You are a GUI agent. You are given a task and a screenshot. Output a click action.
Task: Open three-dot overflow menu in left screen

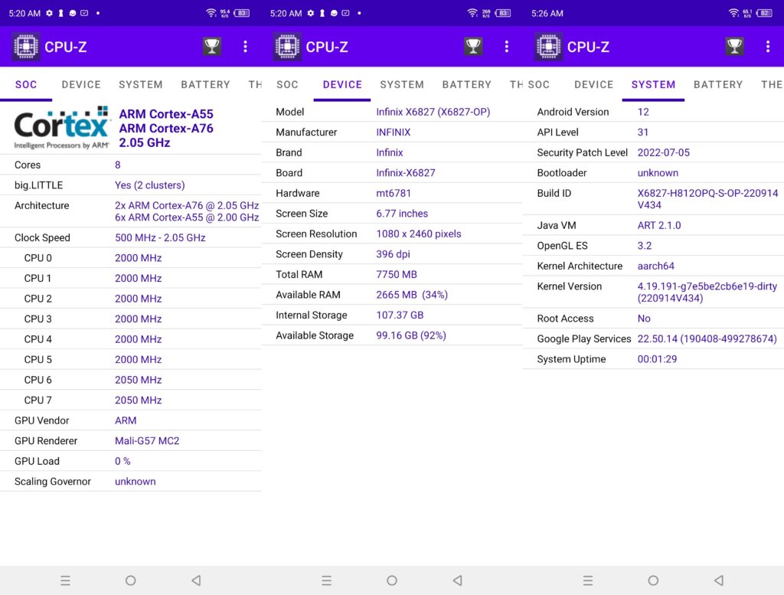245,47
